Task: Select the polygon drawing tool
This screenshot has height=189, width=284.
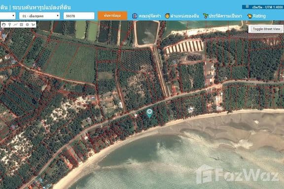Action: pyautogui.click(x=34, y=25)
